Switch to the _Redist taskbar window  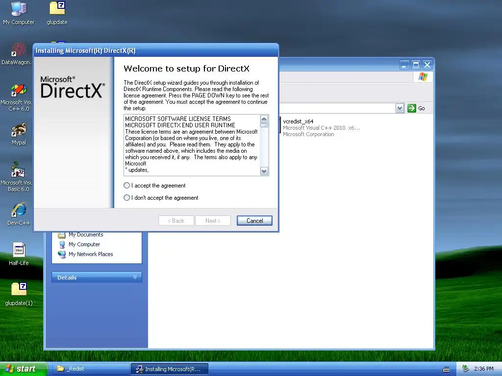[90, 369]
